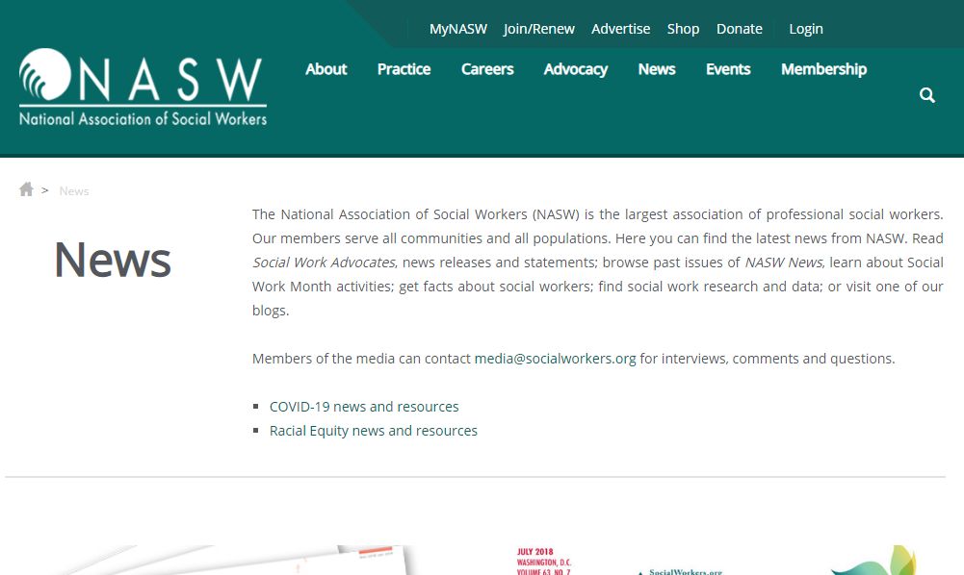The height and width of the screenshot is (575, 964).
Task: Click the Donate link
Action: 740,29
